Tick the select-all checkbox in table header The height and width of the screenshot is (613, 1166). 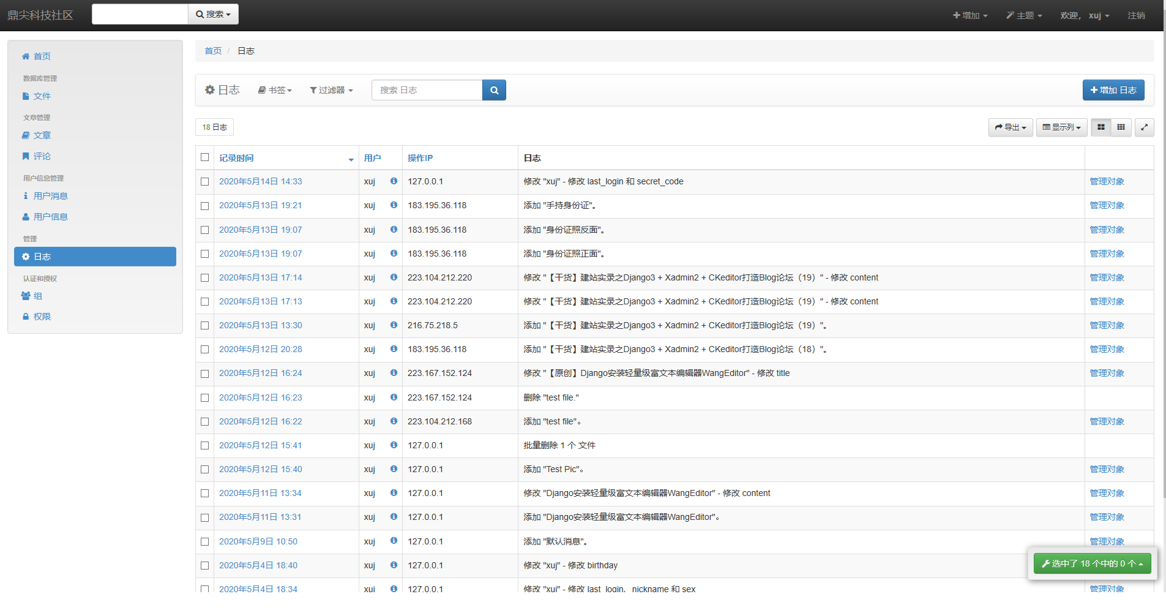(205, 157)
